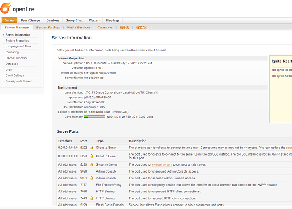The width and height of the screenshot is (292, 209).
Task: Click the Server Uptime value
Action: (x=118, y=63)
